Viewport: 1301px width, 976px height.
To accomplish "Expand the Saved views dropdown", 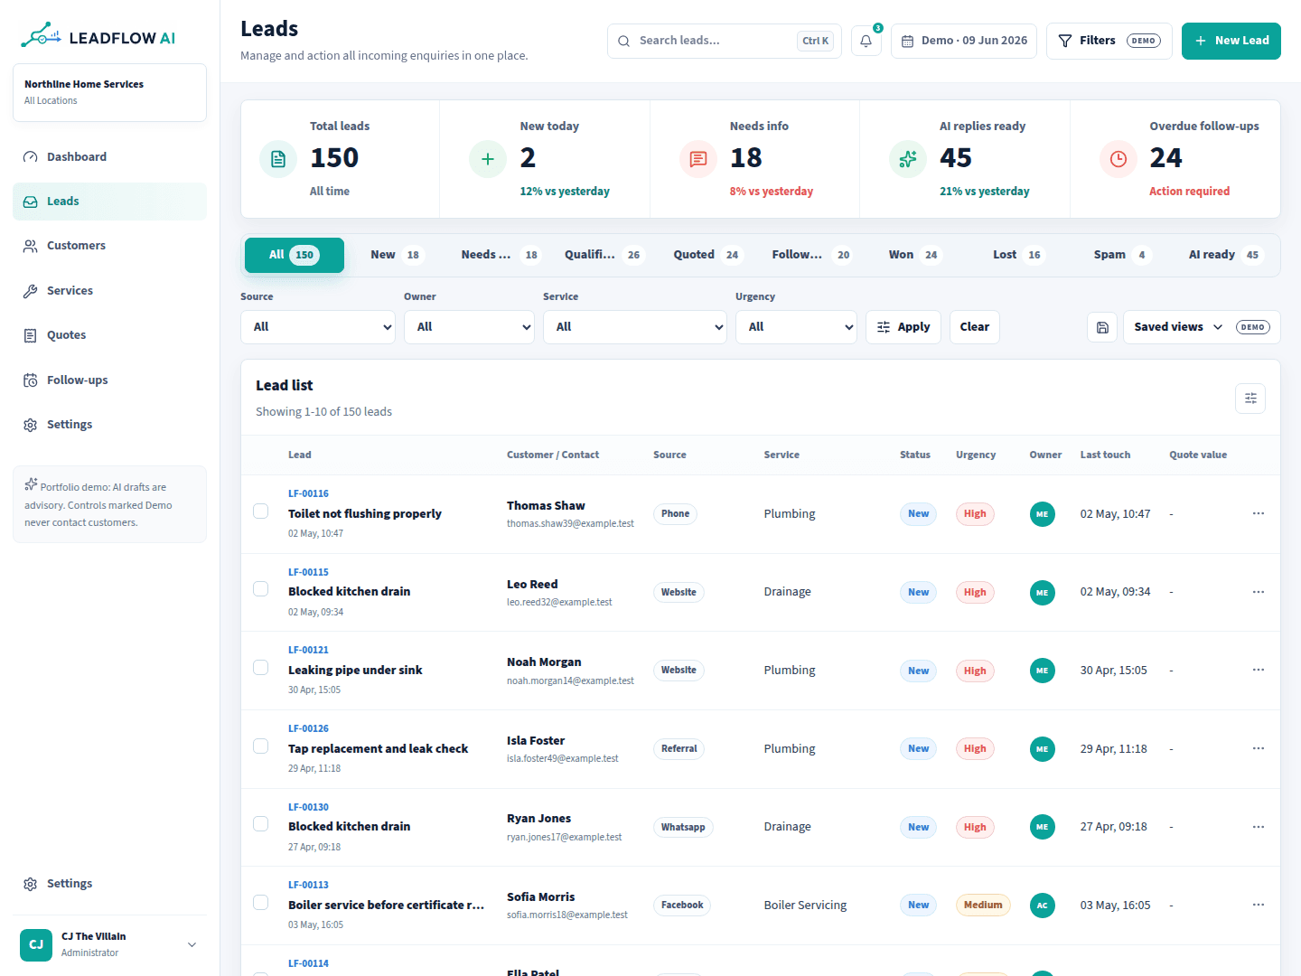I will tap(1202, 327).
